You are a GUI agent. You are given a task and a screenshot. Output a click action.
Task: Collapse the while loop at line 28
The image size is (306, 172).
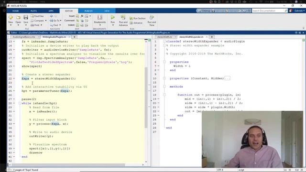click(20, 103)
